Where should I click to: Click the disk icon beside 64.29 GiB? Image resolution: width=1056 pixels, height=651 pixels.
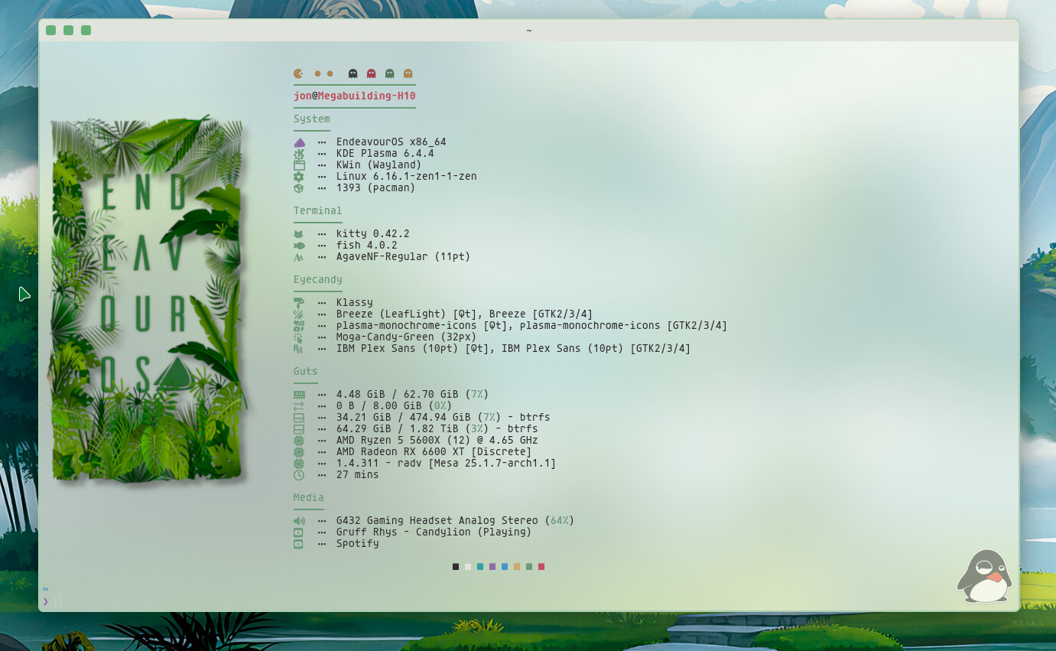coord(299,429)
